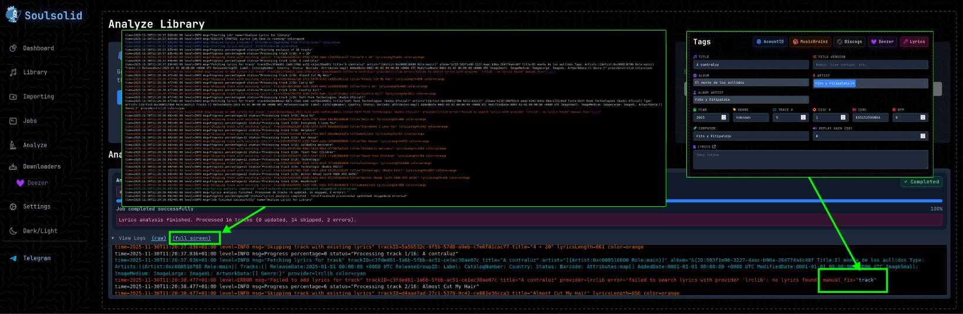This screenshot has height=314, width=963.
Task: Remove the Fito y Fitipaldis artist tag
Action: pyautogui.click(x=853, y=83)
